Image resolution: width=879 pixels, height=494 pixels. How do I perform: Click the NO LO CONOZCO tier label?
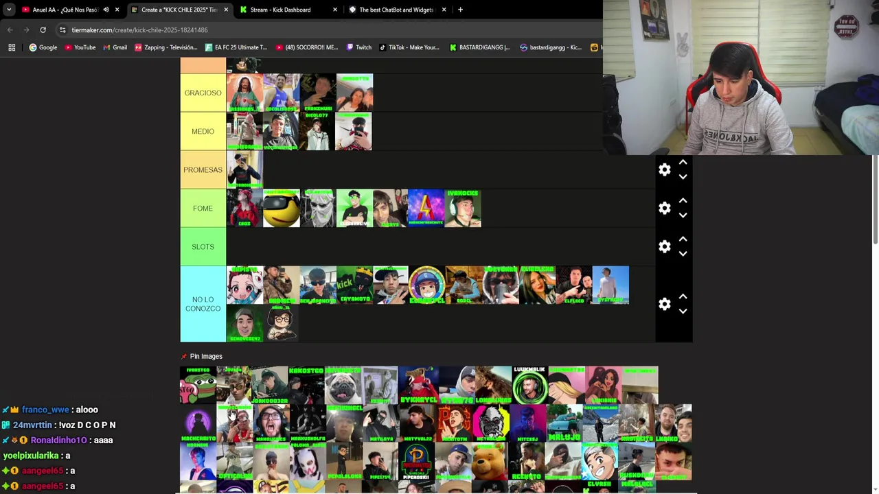pos(203,304)
